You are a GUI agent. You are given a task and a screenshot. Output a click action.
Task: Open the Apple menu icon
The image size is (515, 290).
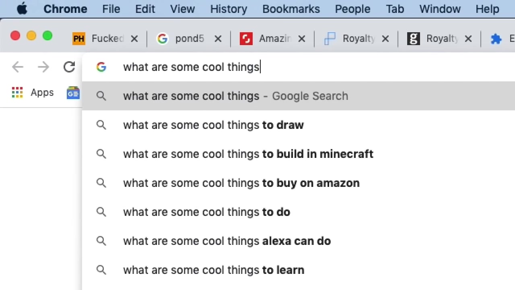pos(22,9)
